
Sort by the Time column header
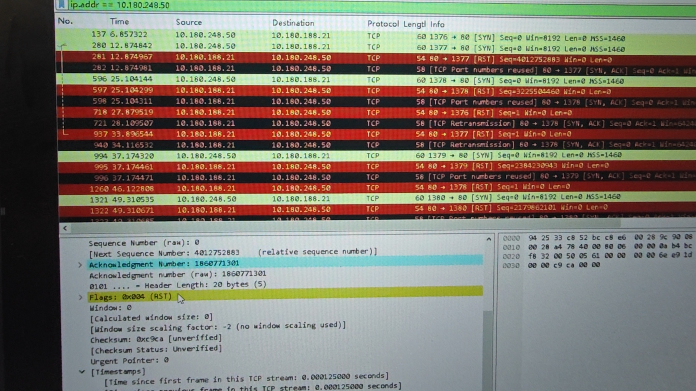(x=120, y=22)
